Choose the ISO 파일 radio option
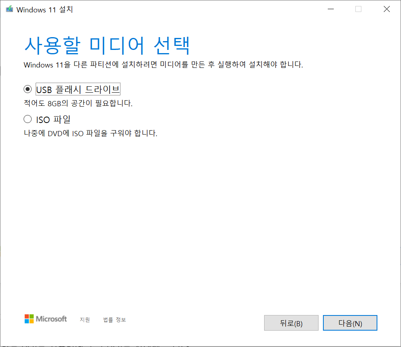The height and width of the screenshot is (347, 401). pos(28,119)
